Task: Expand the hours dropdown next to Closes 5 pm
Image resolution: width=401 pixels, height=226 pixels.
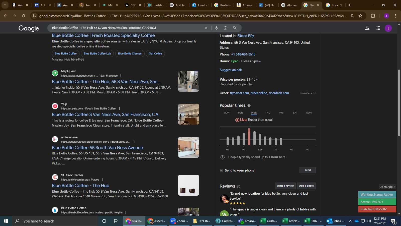Action: click(260, 62)
